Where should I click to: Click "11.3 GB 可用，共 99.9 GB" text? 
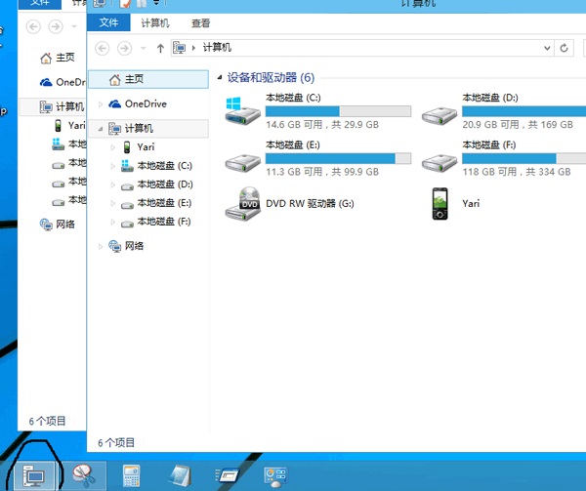322,172
